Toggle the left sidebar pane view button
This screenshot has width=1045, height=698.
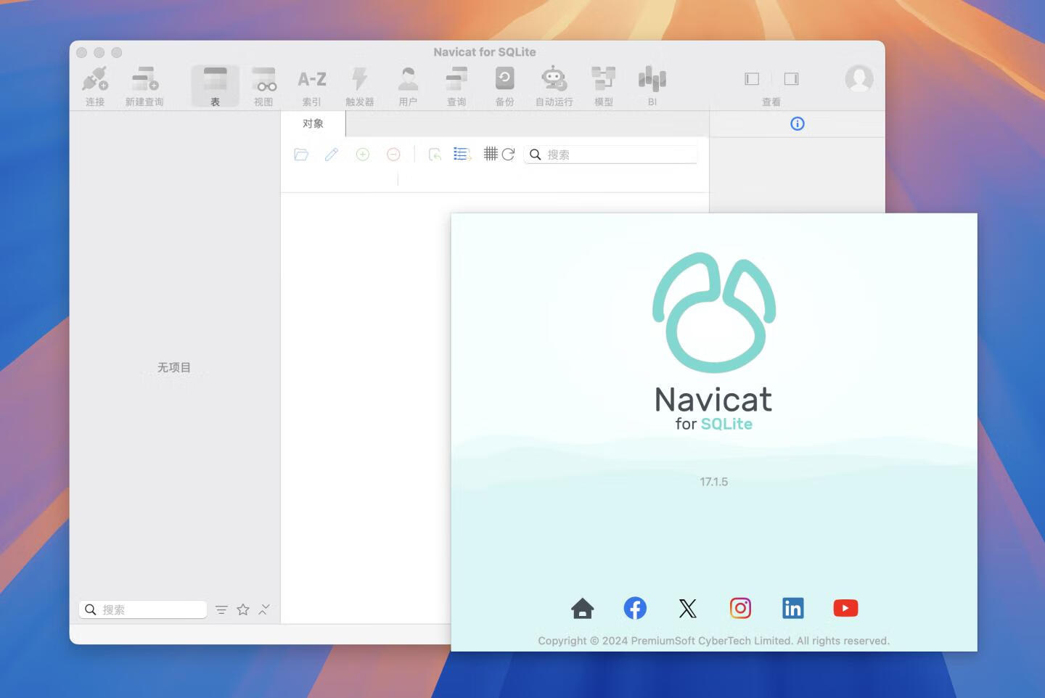click(752, 78)
